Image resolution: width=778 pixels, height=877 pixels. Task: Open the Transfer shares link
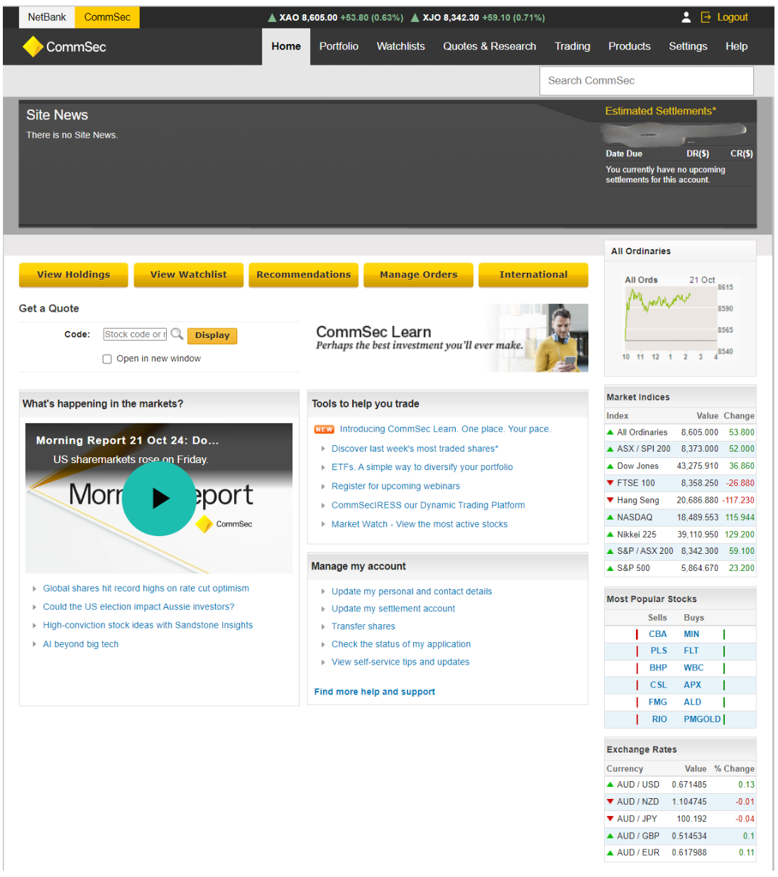363,626
